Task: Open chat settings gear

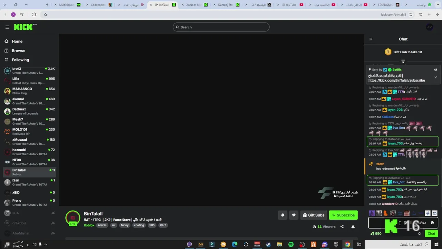Action: click(x=420, y=233)
